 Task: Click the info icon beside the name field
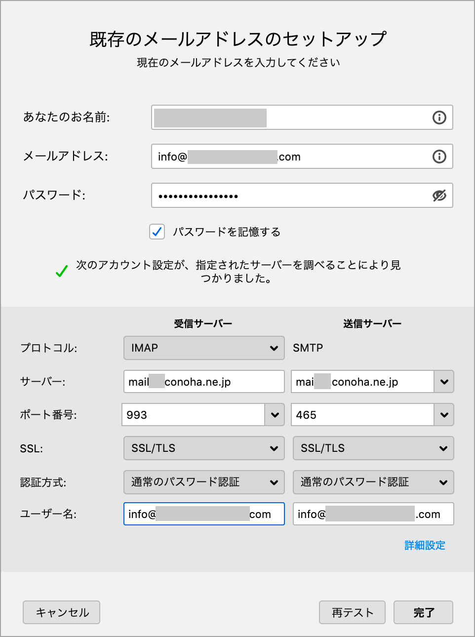(439, 118)
